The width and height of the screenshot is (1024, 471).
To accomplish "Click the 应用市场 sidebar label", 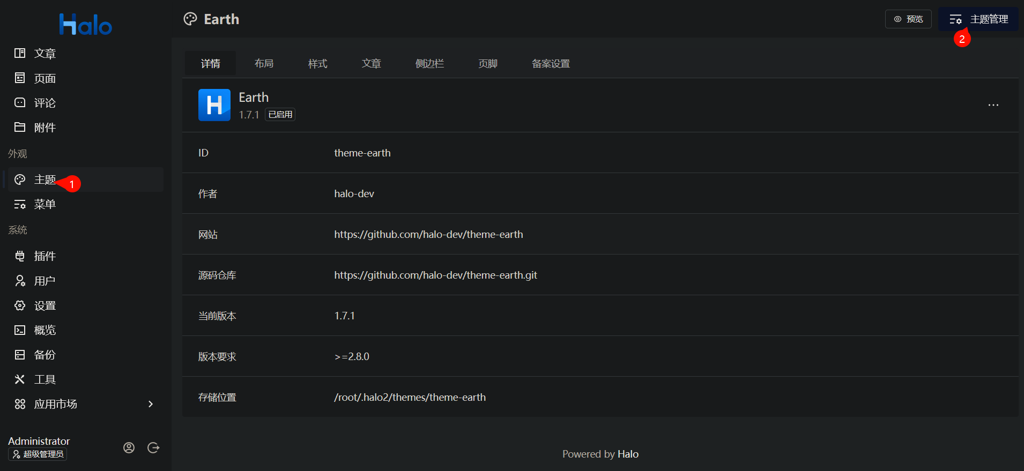I will tap(56, 403).
